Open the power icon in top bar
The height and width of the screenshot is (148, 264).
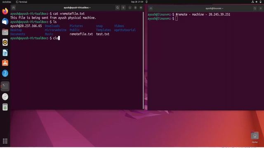click(x=260, y=2)
